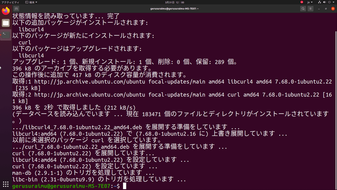
Task: Restore down the terminal window
Action: (x=326, y=9)
